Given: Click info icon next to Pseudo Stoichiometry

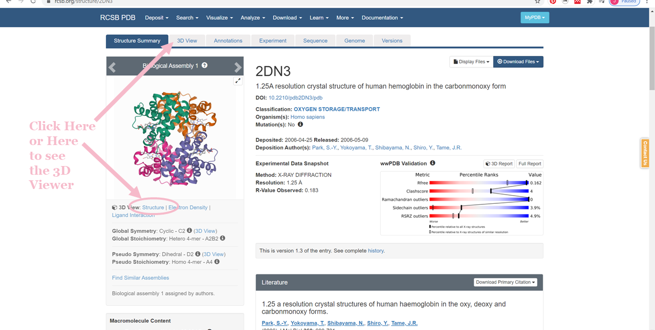Looking at the screenshot, I should coord(217,262).
